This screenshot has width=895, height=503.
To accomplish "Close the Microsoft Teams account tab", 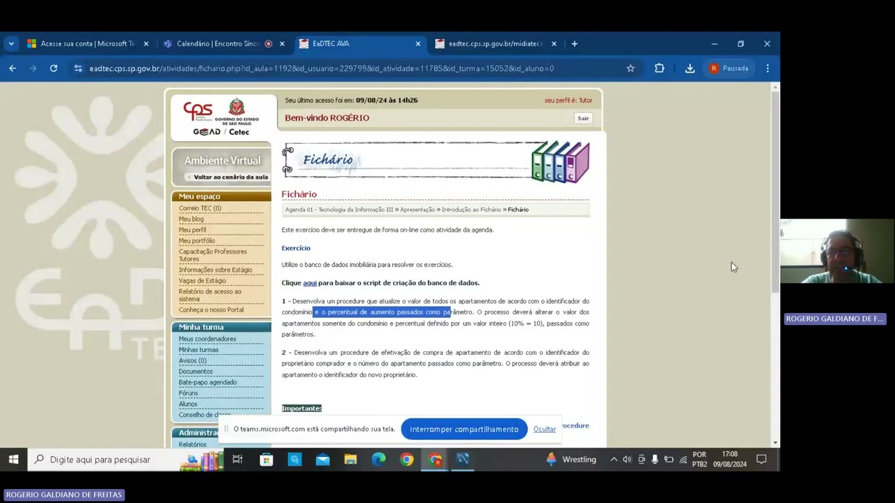I will (x=145, y=43).
